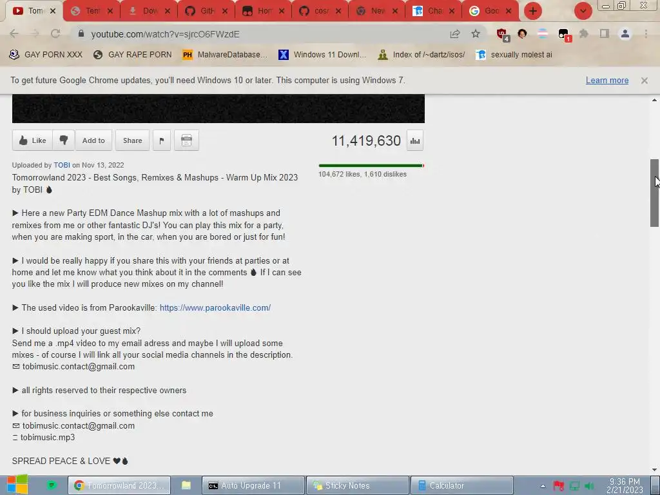Open the Windows Start menu
Image resolution: width=660 pixels, height=495 pixels.
16,485
